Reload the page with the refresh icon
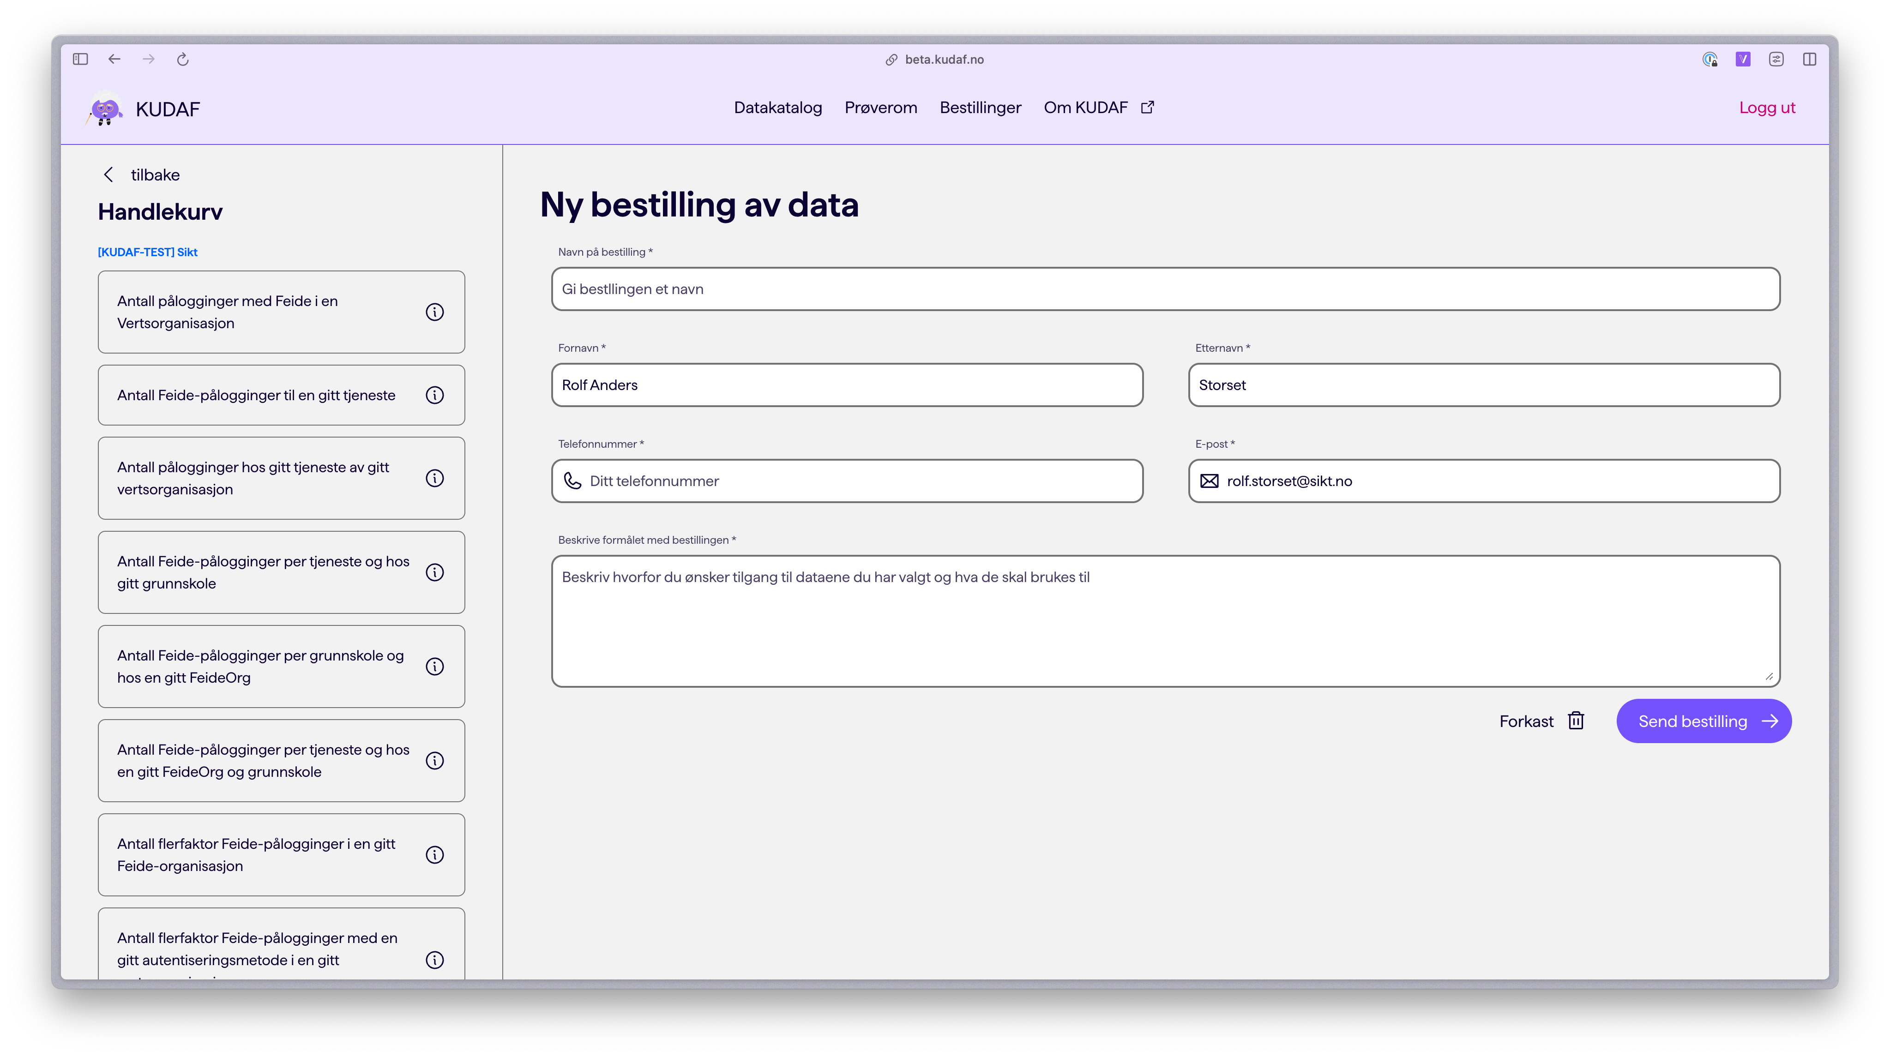Viewport: 1890px width, 1057px height. point(183,60)
